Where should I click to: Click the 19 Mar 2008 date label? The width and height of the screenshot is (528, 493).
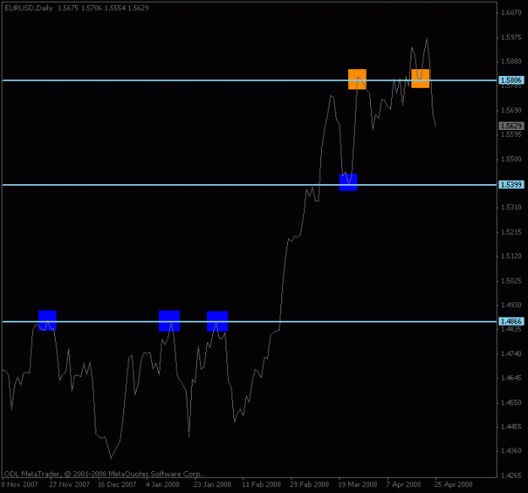(358, 485)
